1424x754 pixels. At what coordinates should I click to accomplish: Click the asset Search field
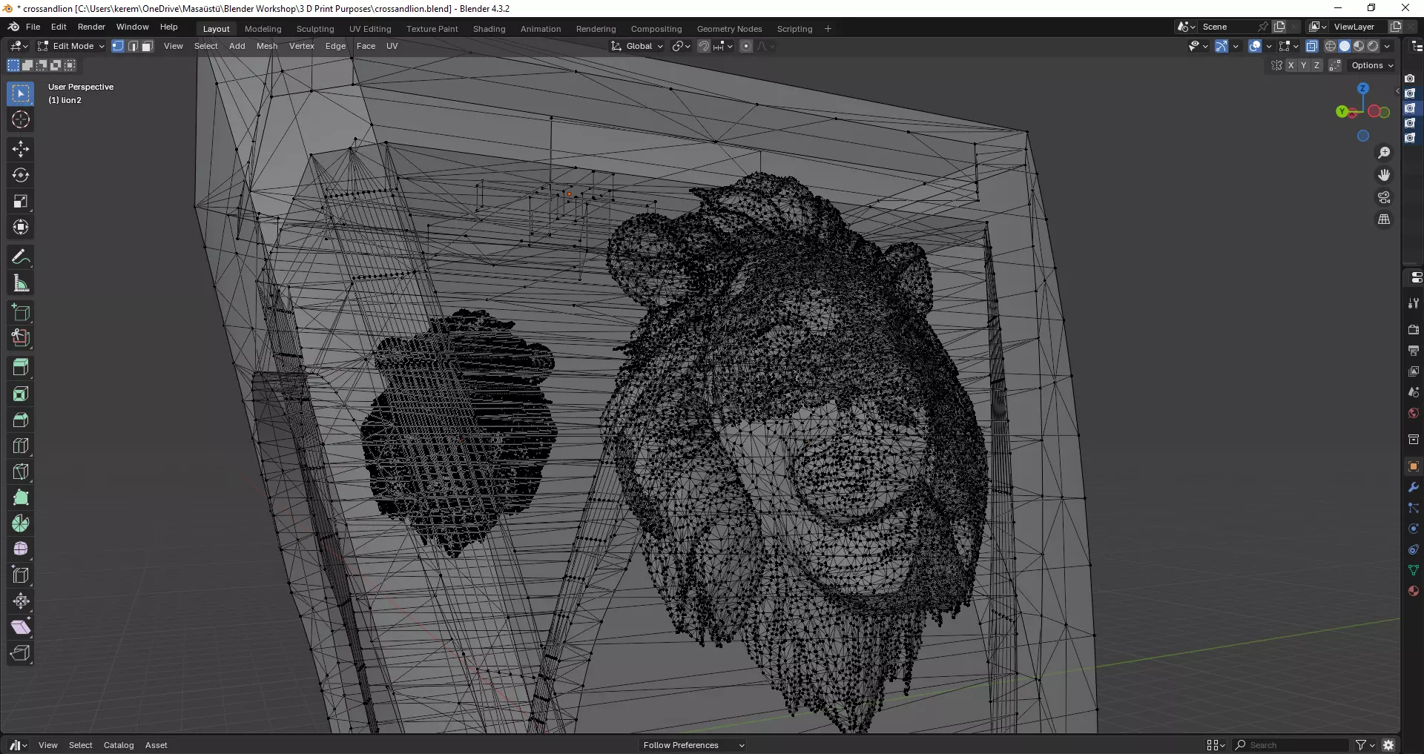point(1290,745)
